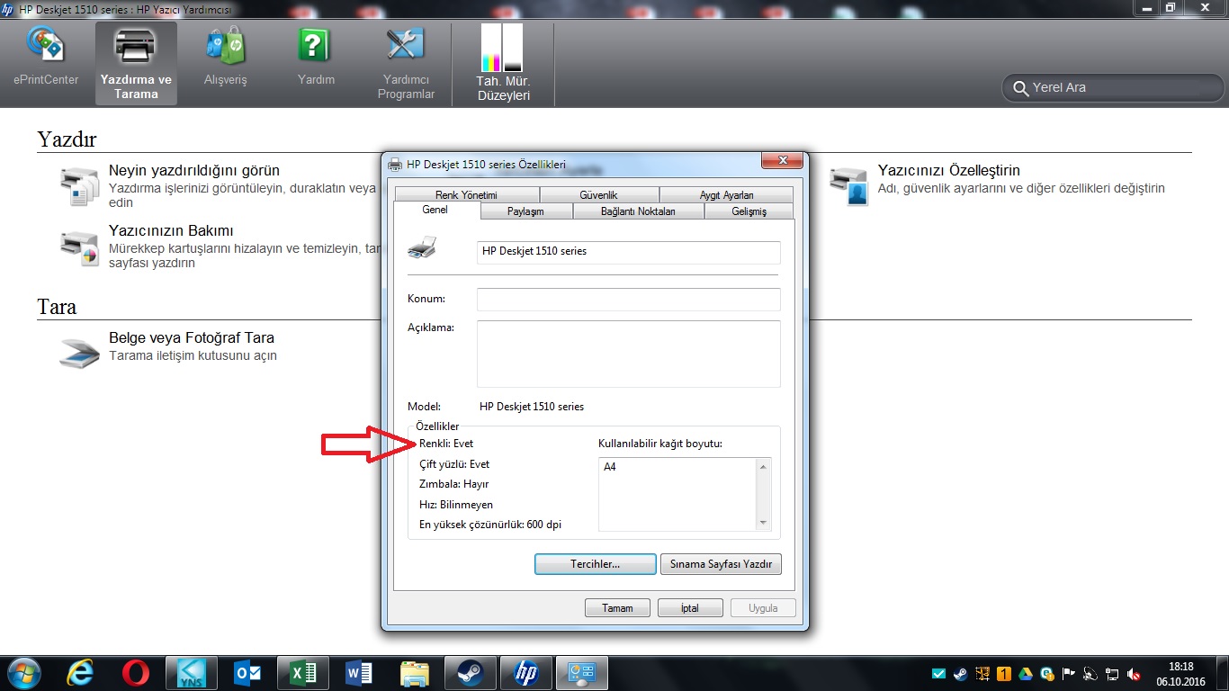Click the Steam taskbar button
This screenshot has width=1229, height=691.
tap(470, 673)
